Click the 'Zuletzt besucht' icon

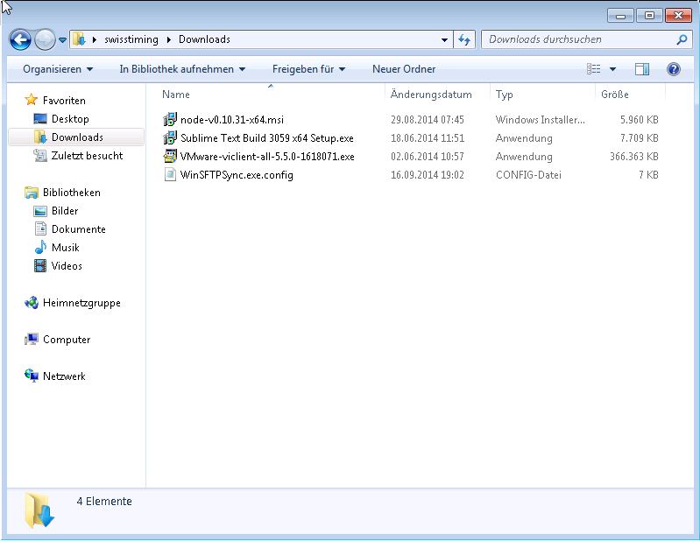coord(40,156)
